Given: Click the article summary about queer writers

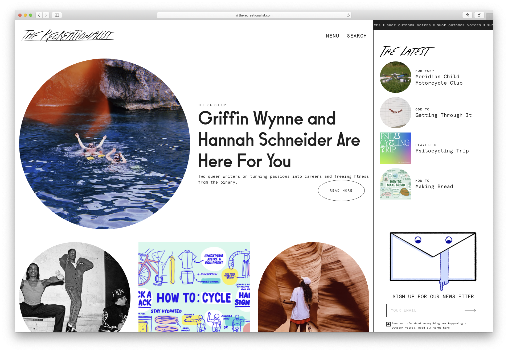Looking at the screenshot, I should pyautogui.click(x=283, y=179).
